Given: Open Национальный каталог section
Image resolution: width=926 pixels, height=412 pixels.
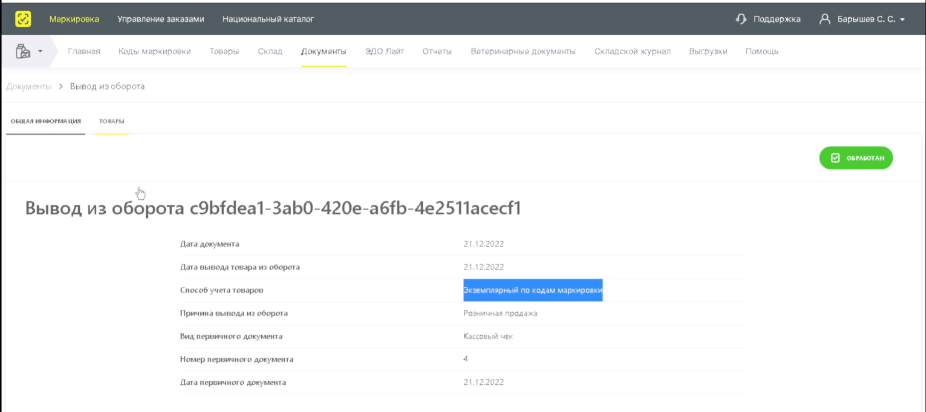Looking at the screenshot, I should (x=268, y=19).
